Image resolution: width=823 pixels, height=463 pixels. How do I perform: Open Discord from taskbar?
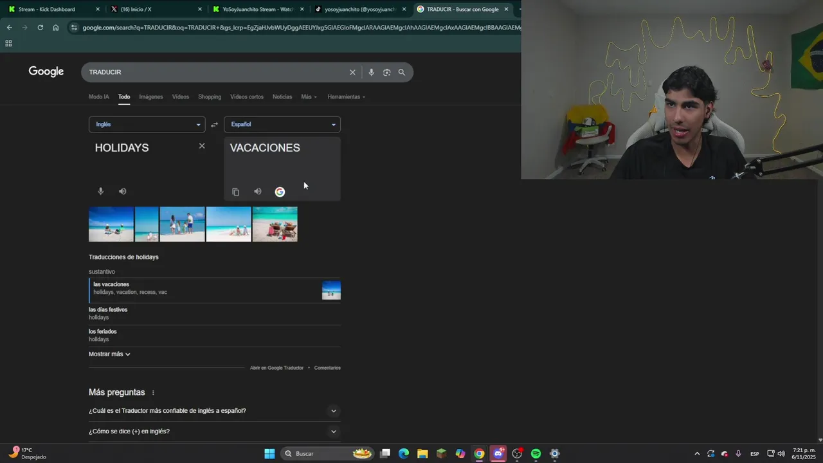[x=498, y=453]
